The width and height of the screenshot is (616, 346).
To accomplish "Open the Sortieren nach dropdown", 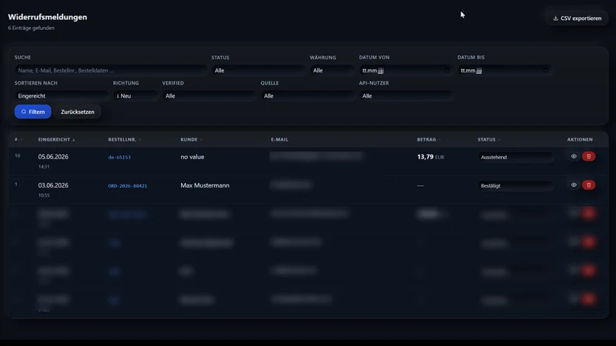I will click(62, 95).
